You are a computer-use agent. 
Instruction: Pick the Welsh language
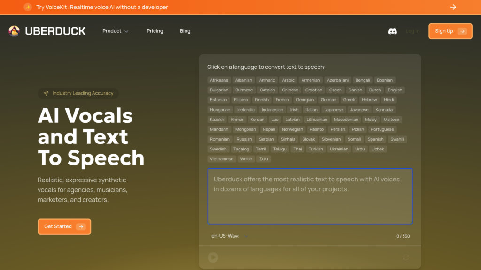246,158
